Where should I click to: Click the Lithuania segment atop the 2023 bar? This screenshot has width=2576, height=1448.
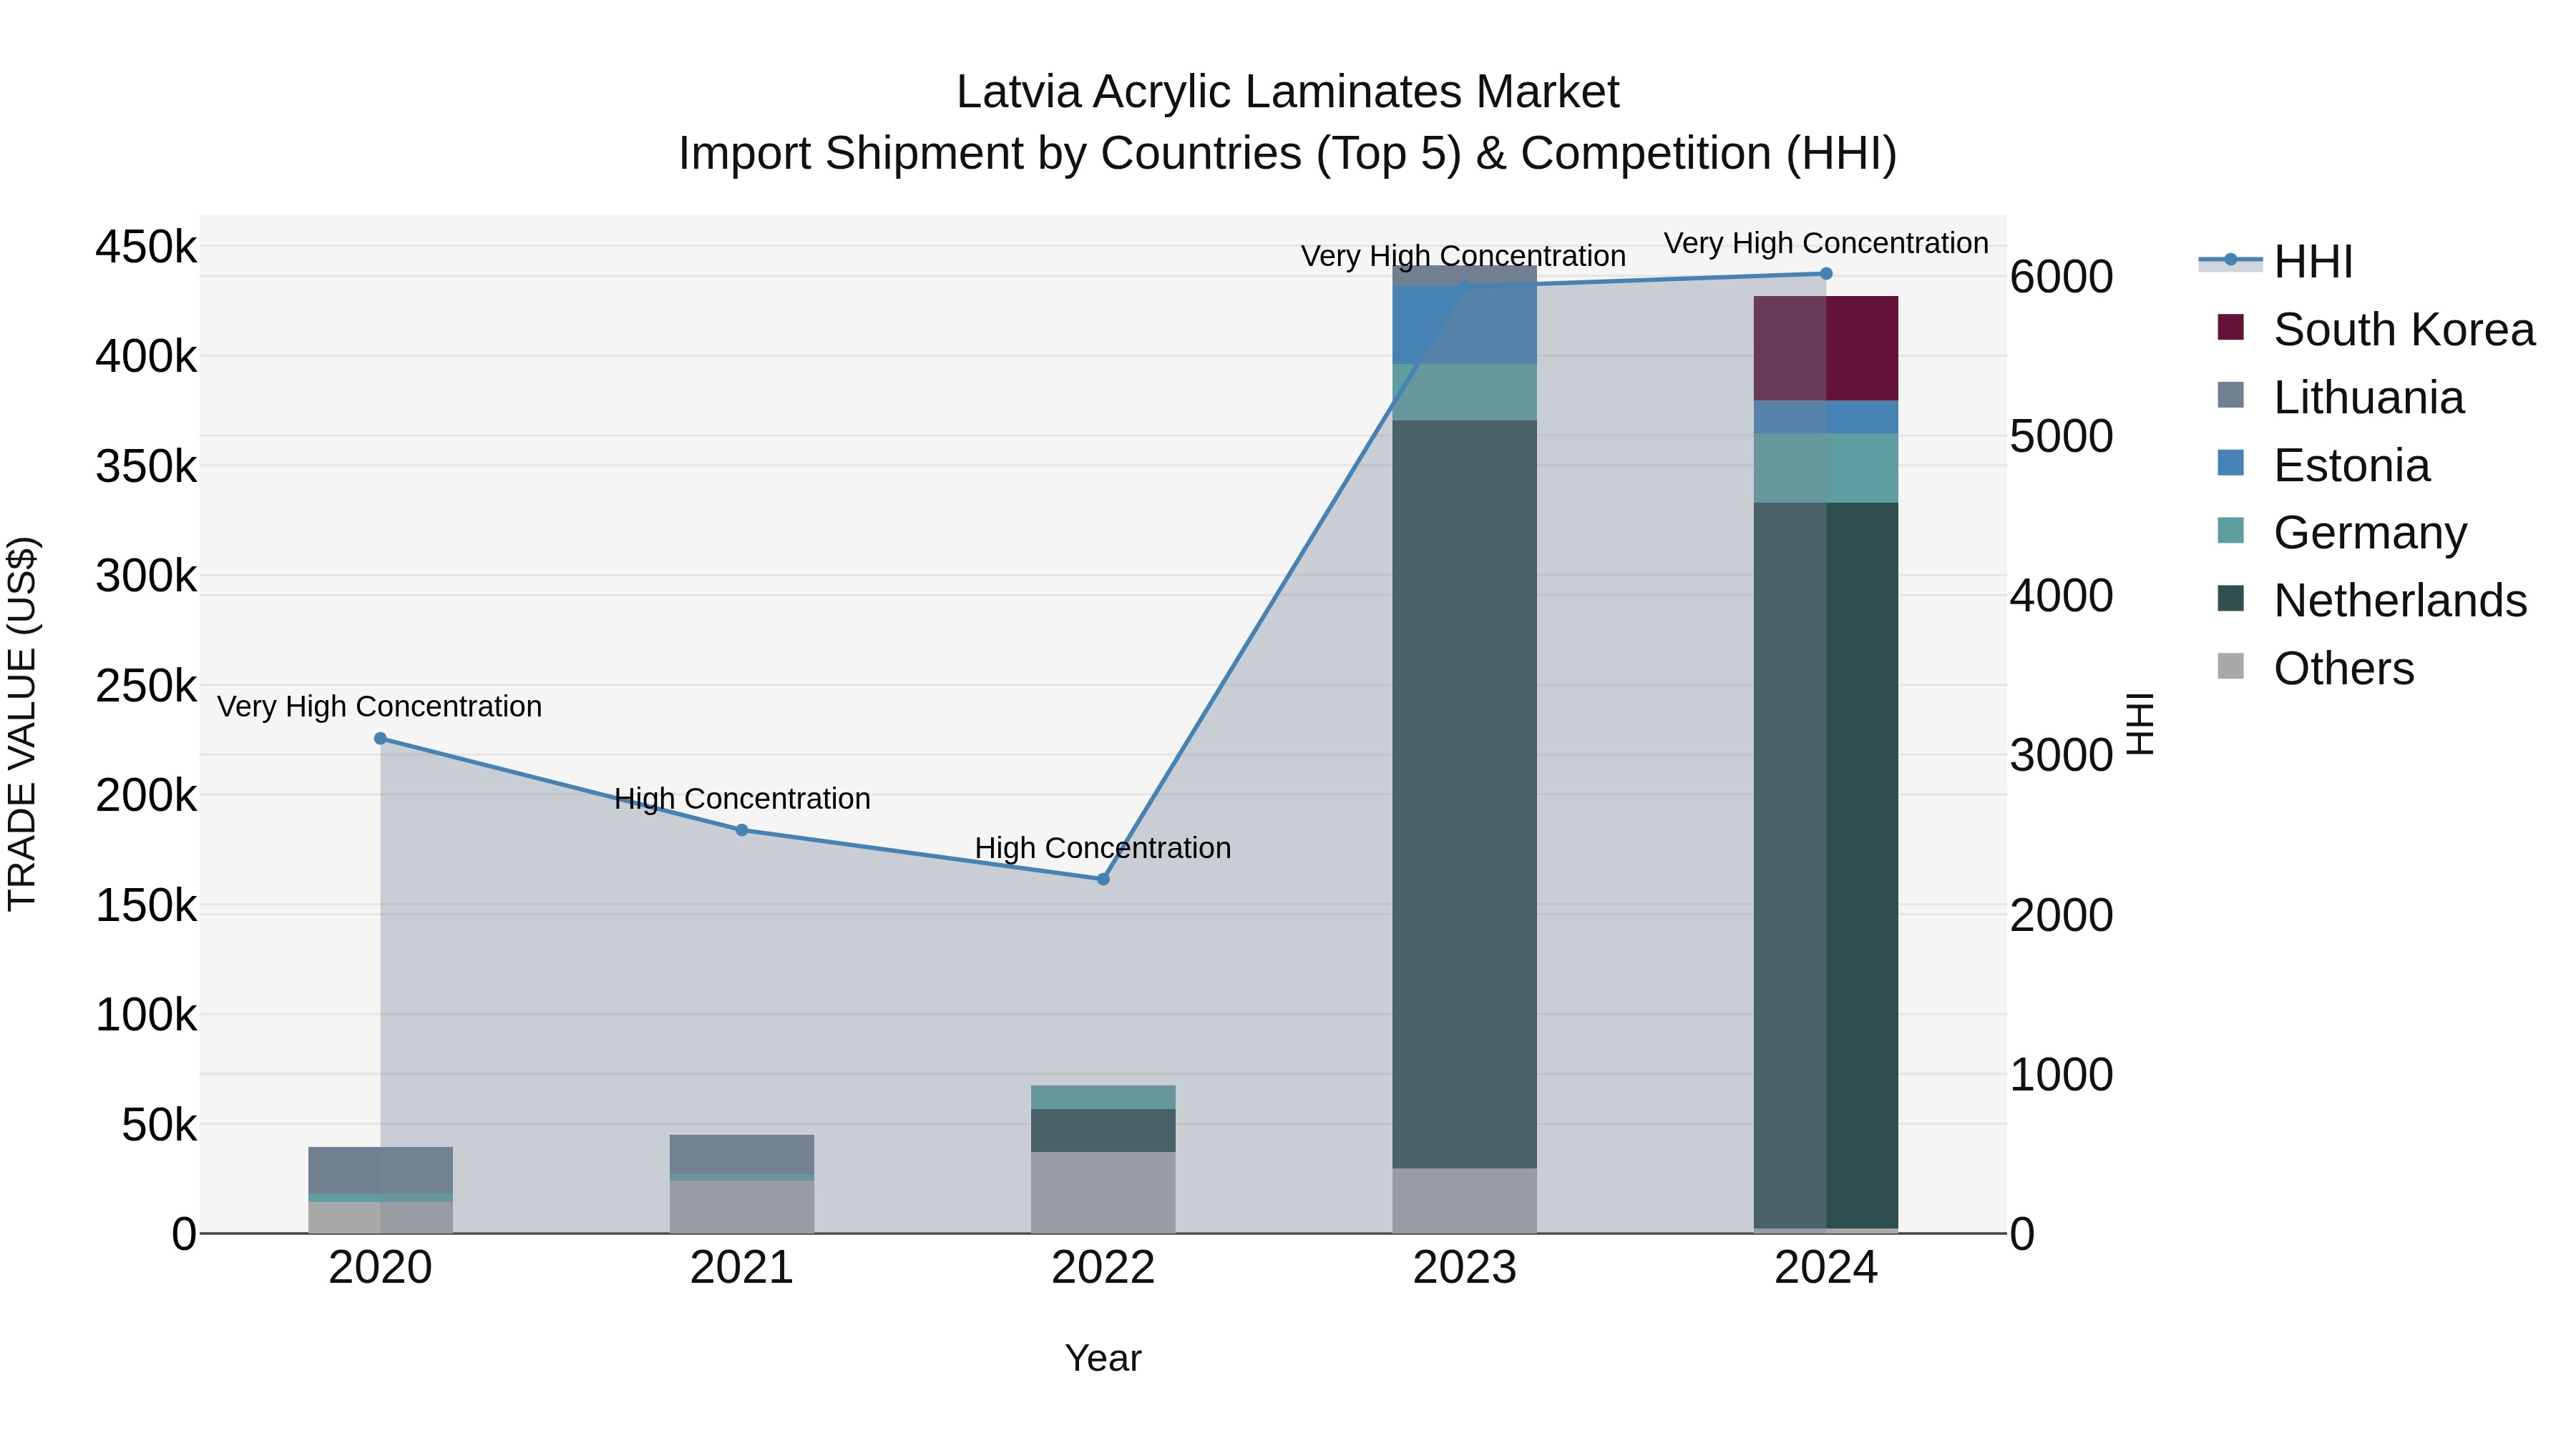[1465, 276]
